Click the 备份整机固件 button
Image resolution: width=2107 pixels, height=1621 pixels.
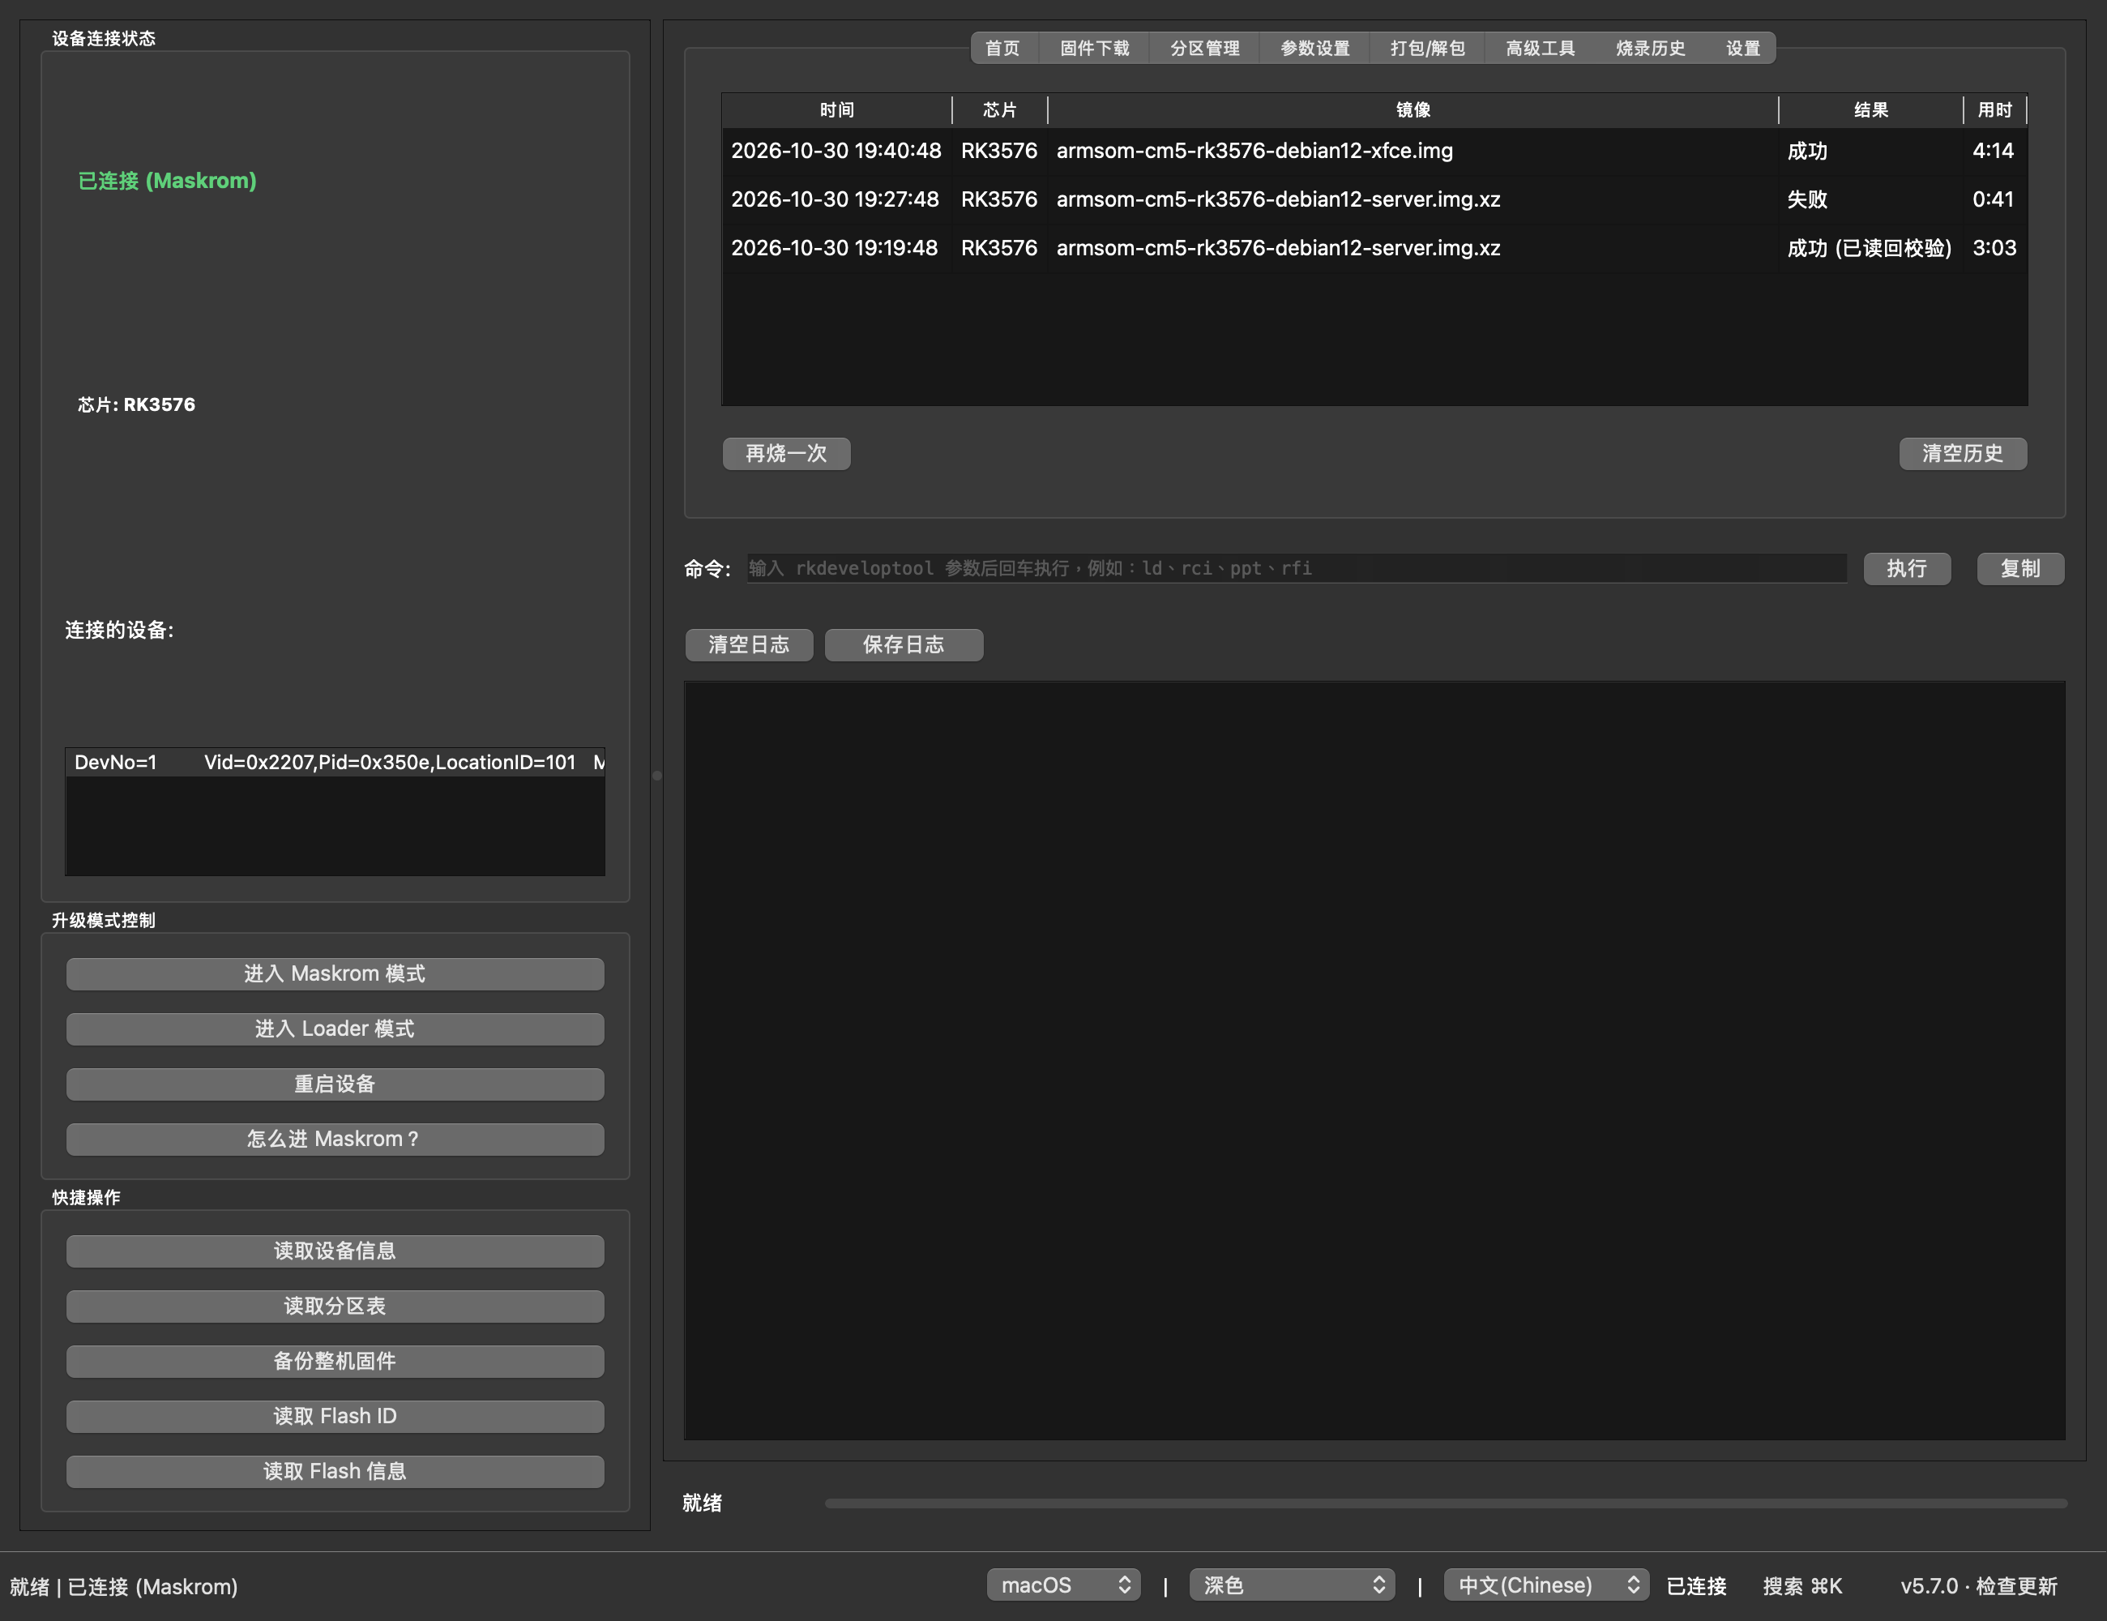pos(335,1361)
